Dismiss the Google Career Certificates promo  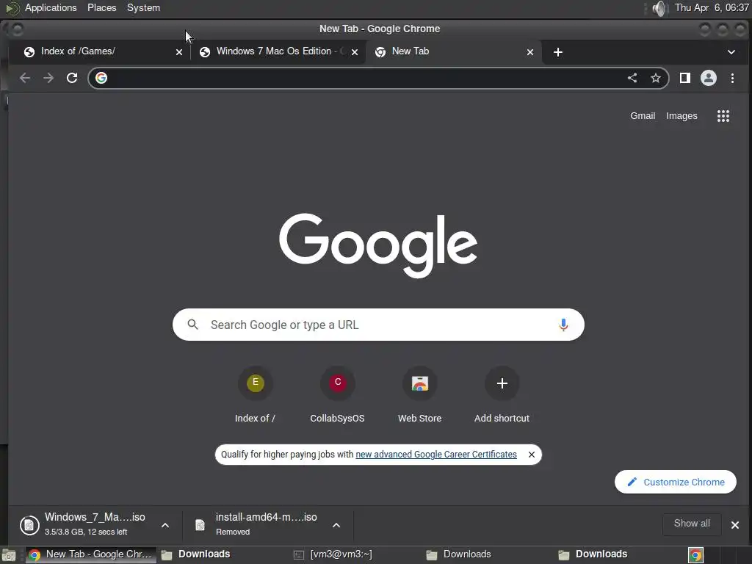pyautogui.click(x=532, y=454)
